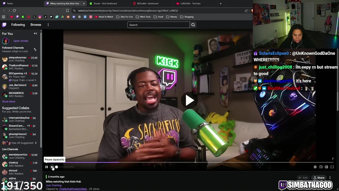339x191 pixels.
Task: Adjust the clip volume slider
Action: [x=65, y=167]
